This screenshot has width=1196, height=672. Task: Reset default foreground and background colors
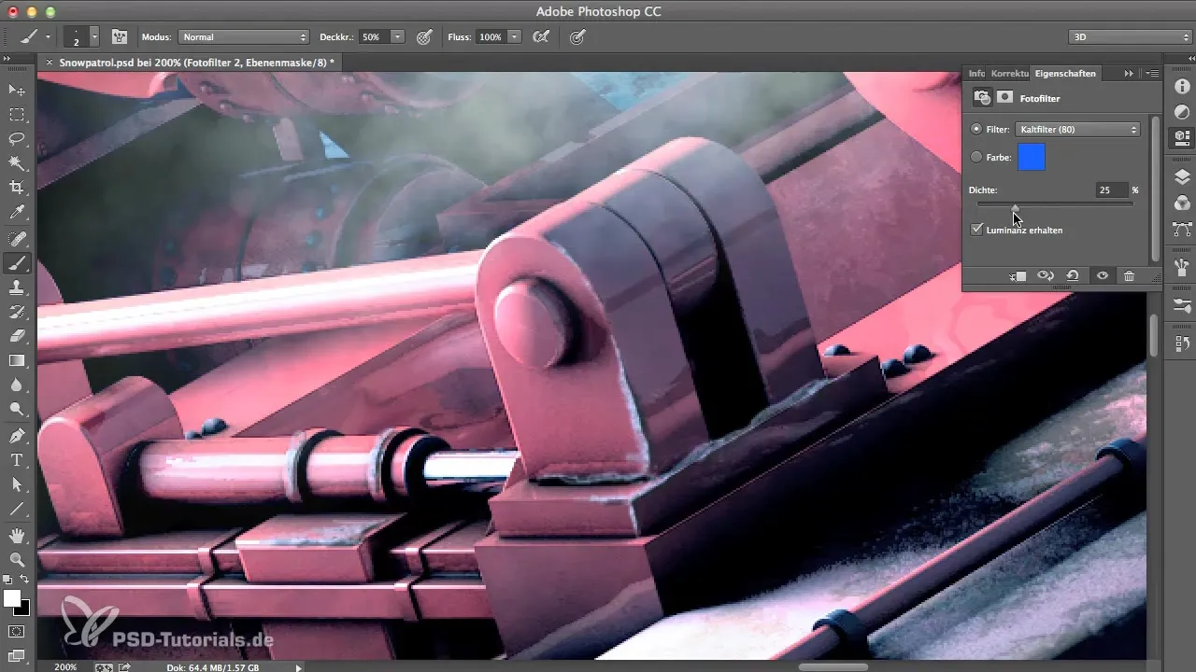coord(8,580)
